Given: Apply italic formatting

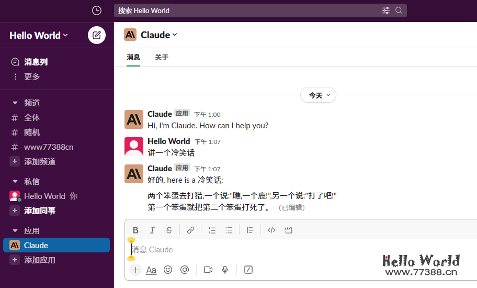Looking at the screenshot, I should pos(152,230).
